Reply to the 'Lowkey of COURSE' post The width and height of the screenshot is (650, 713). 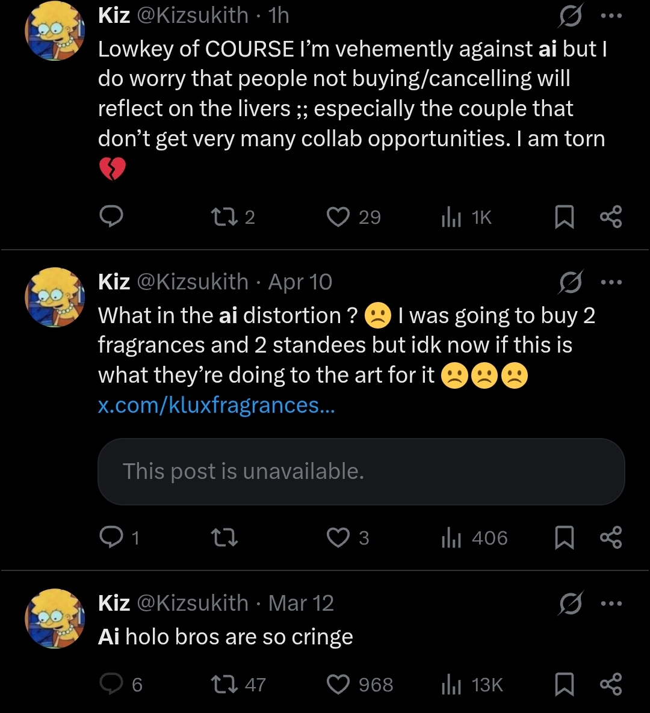(x=111, y=217)
